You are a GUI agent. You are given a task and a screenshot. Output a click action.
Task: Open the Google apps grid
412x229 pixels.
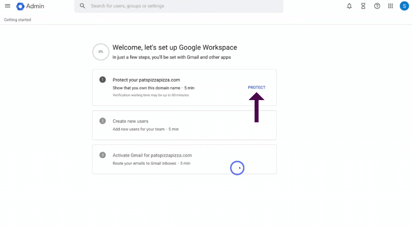coord(391,6)
